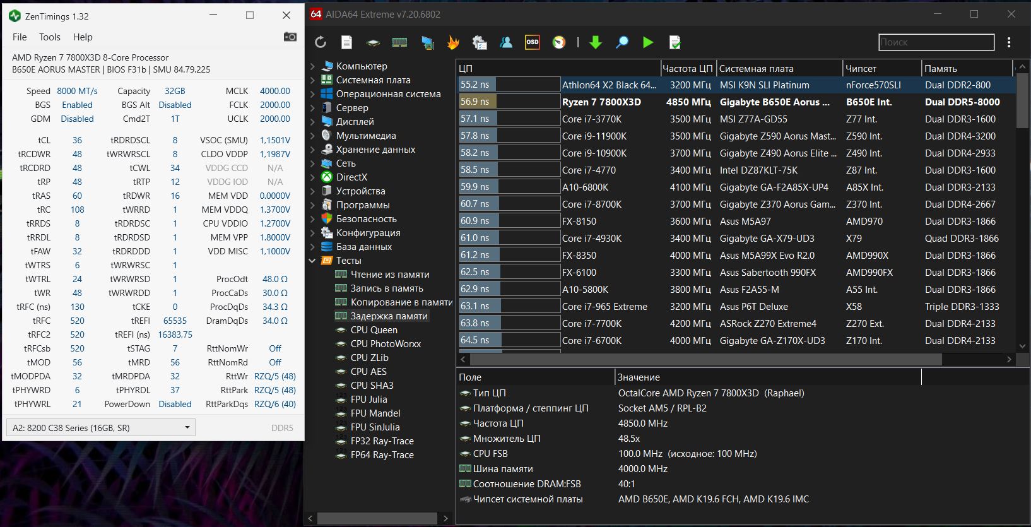Open the Копирование в памяти benchmark
1031x527 pixels.
point(402,302)
